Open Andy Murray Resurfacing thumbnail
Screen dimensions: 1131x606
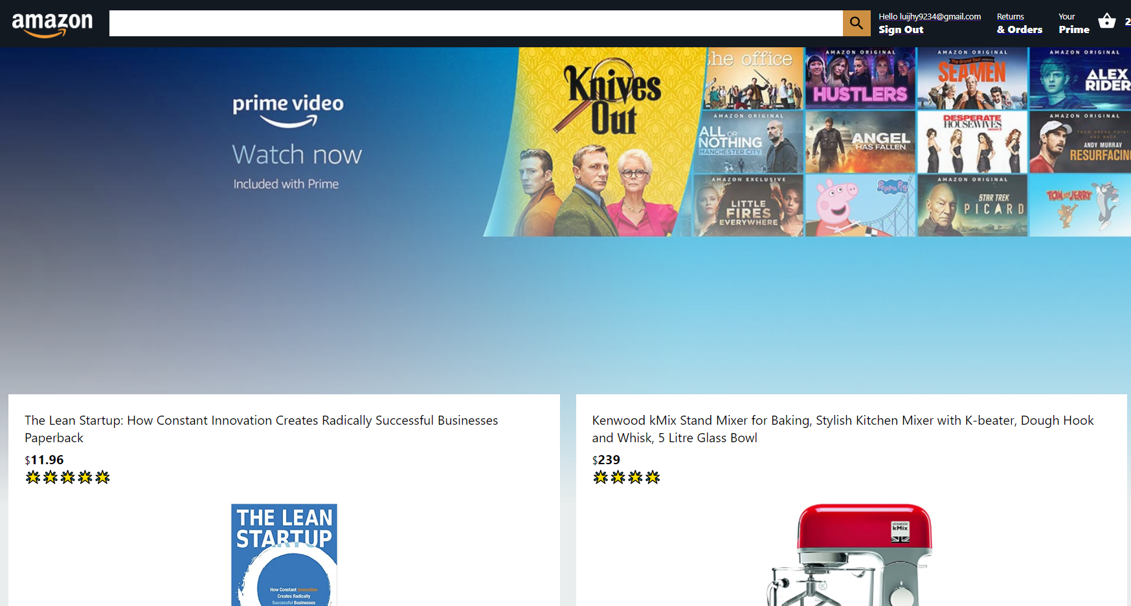click(1080, 142)
